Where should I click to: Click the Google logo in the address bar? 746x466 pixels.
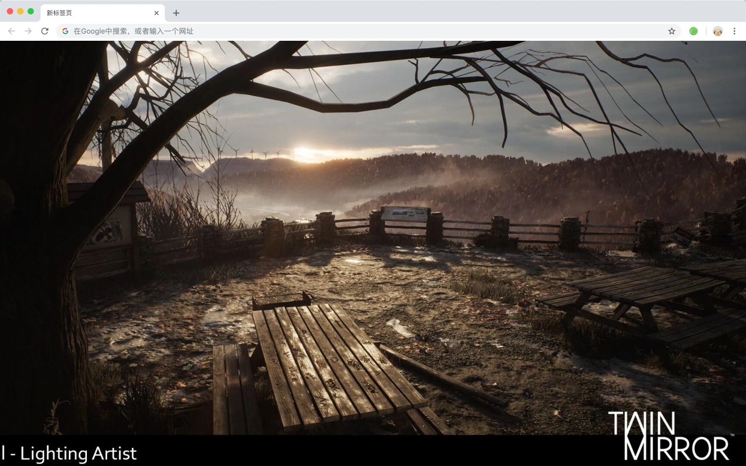tap(65, 31)
